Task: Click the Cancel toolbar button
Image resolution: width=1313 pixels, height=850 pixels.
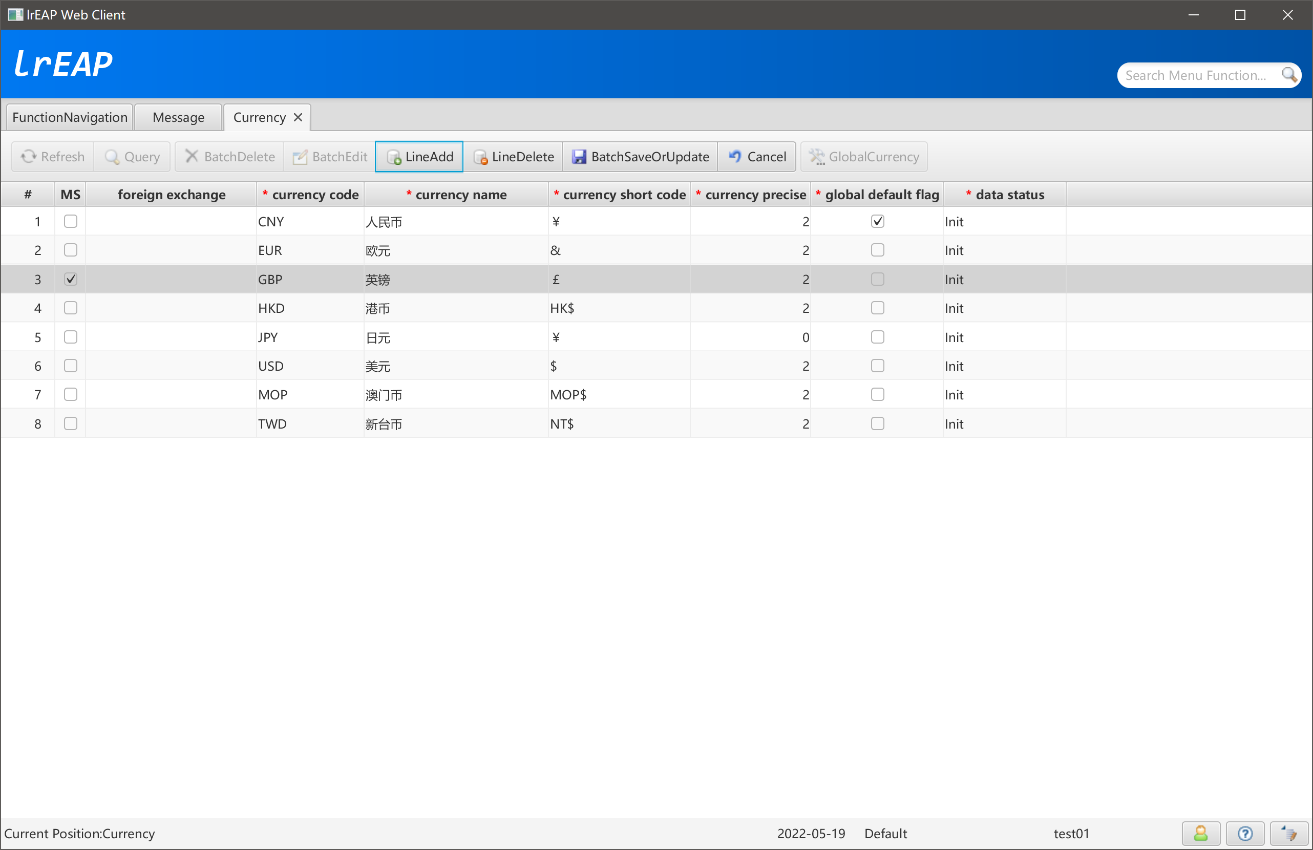Action: pos(757,157)
